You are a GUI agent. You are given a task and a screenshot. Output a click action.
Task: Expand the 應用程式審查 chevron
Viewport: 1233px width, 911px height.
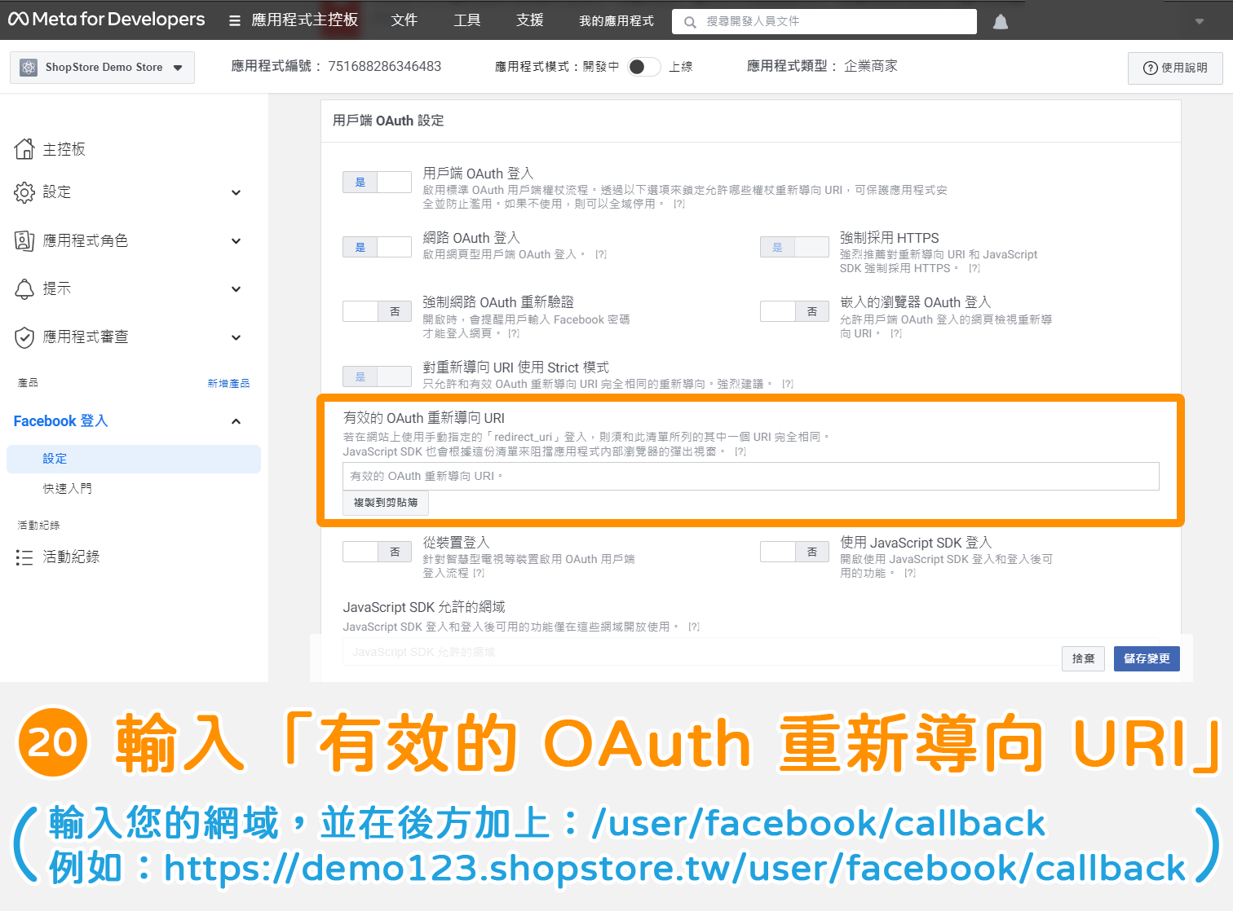click(236, 337)
